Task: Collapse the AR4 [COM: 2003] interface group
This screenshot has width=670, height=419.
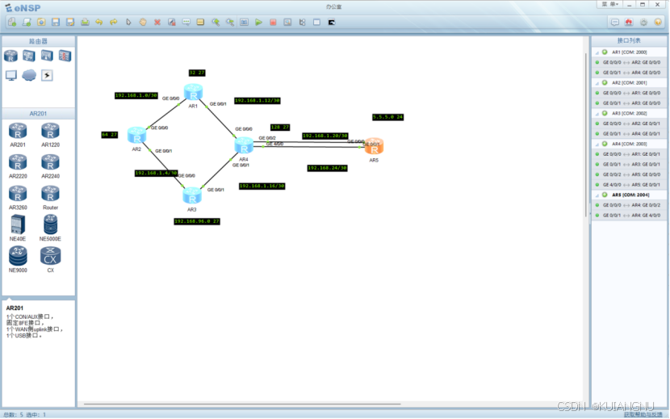Action: tap(597, 145)
